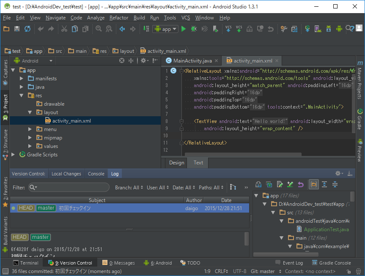
Task: Toggle the Preview side panel
Action: (x=360, y=150)
